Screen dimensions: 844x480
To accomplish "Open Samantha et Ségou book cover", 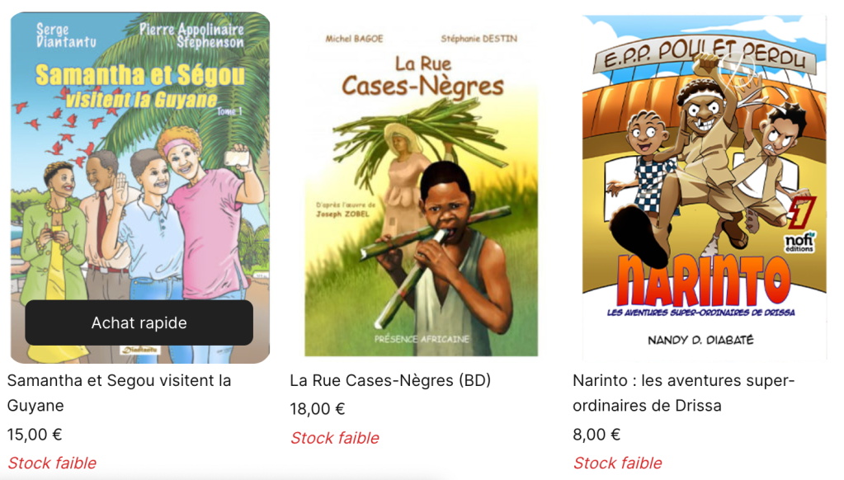I will point(140,188).
